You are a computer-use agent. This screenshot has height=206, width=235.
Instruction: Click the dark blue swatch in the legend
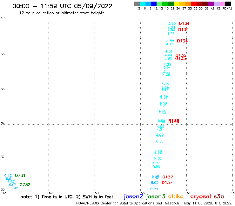[154, 4]
